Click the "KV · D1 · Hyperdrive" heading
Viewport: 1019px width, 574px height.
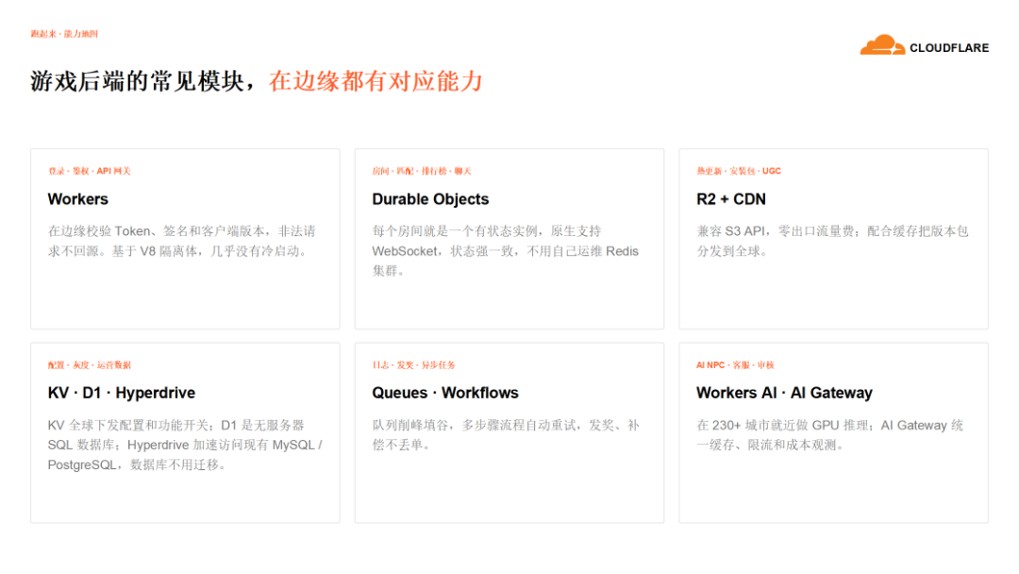pos(122,393)
